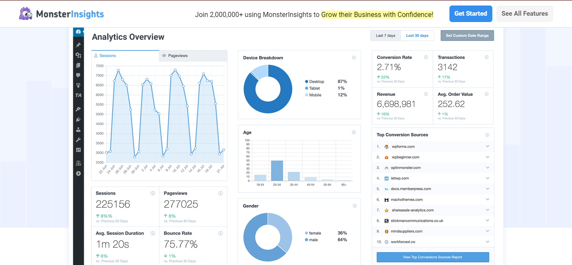Viewport: 572px width, 265px height.
Task: Open the Settings sliders sidebar icon
Action: point(78,150)
